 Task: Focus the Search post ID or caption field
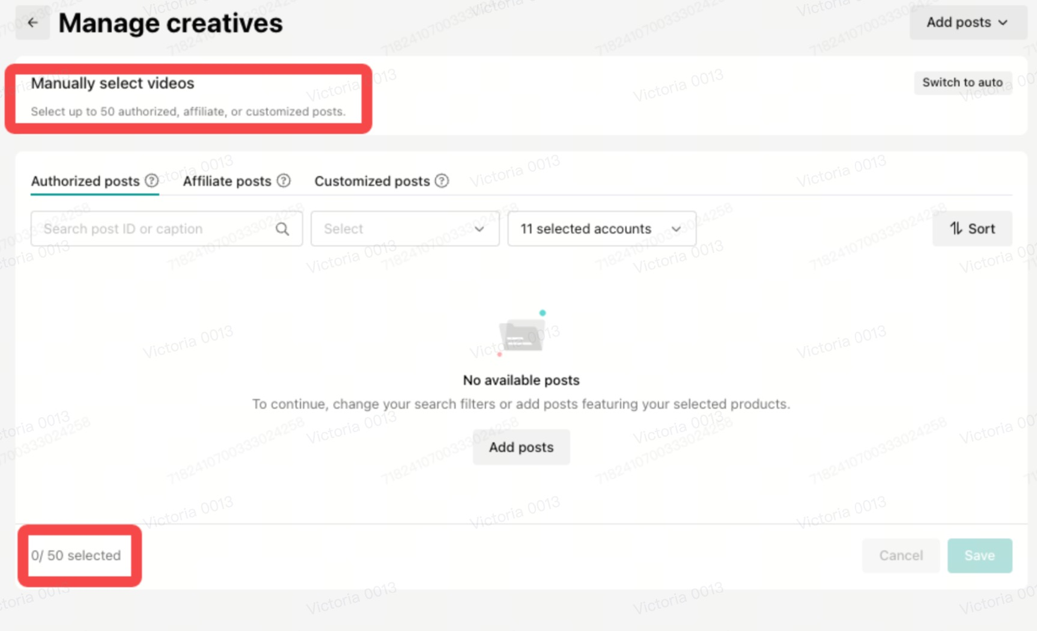(153, 229)
